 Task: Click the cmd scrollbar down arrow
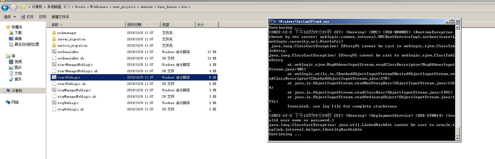point(457,138)
